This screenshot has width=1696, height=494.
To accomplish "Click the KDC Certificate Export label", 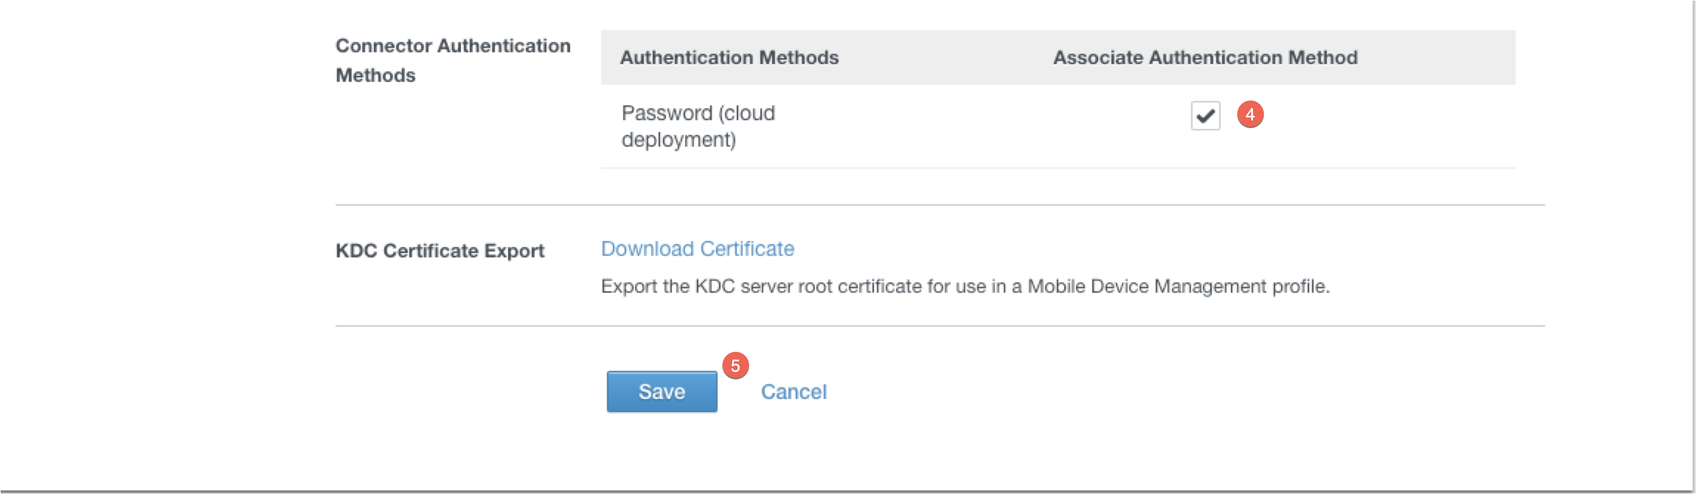I will pyautogui.click(x=440, y=251).
